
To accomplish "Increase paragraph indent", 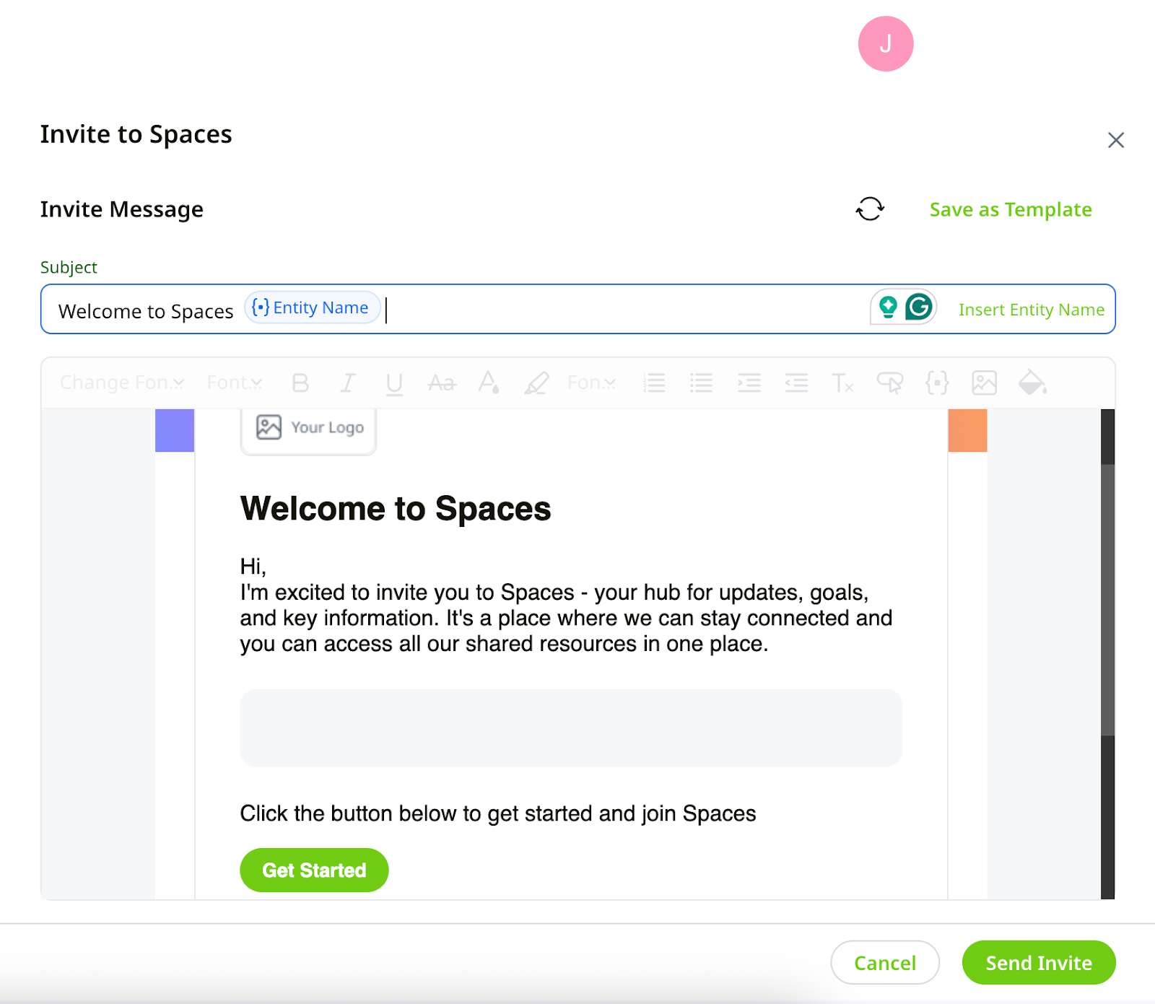I will coord(749,383).
